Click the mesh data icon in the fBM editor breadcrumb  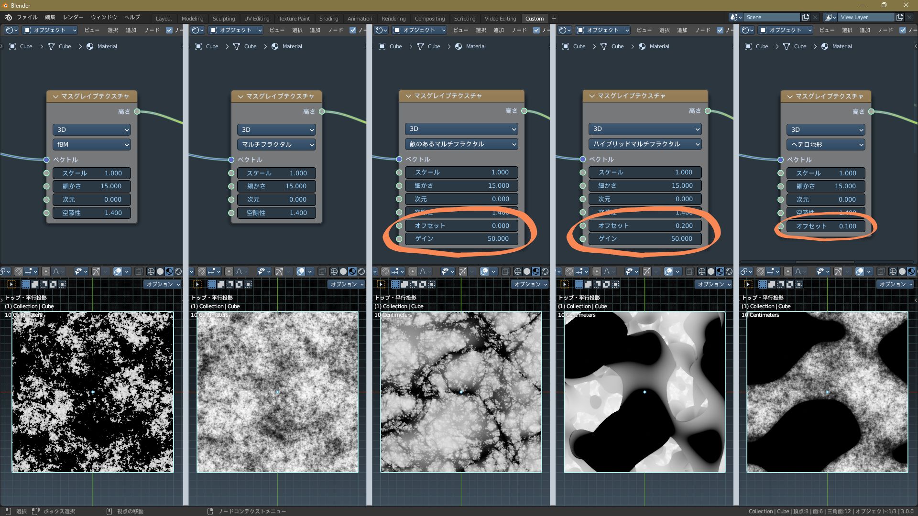pyautogui.click(x=51, y=46)
